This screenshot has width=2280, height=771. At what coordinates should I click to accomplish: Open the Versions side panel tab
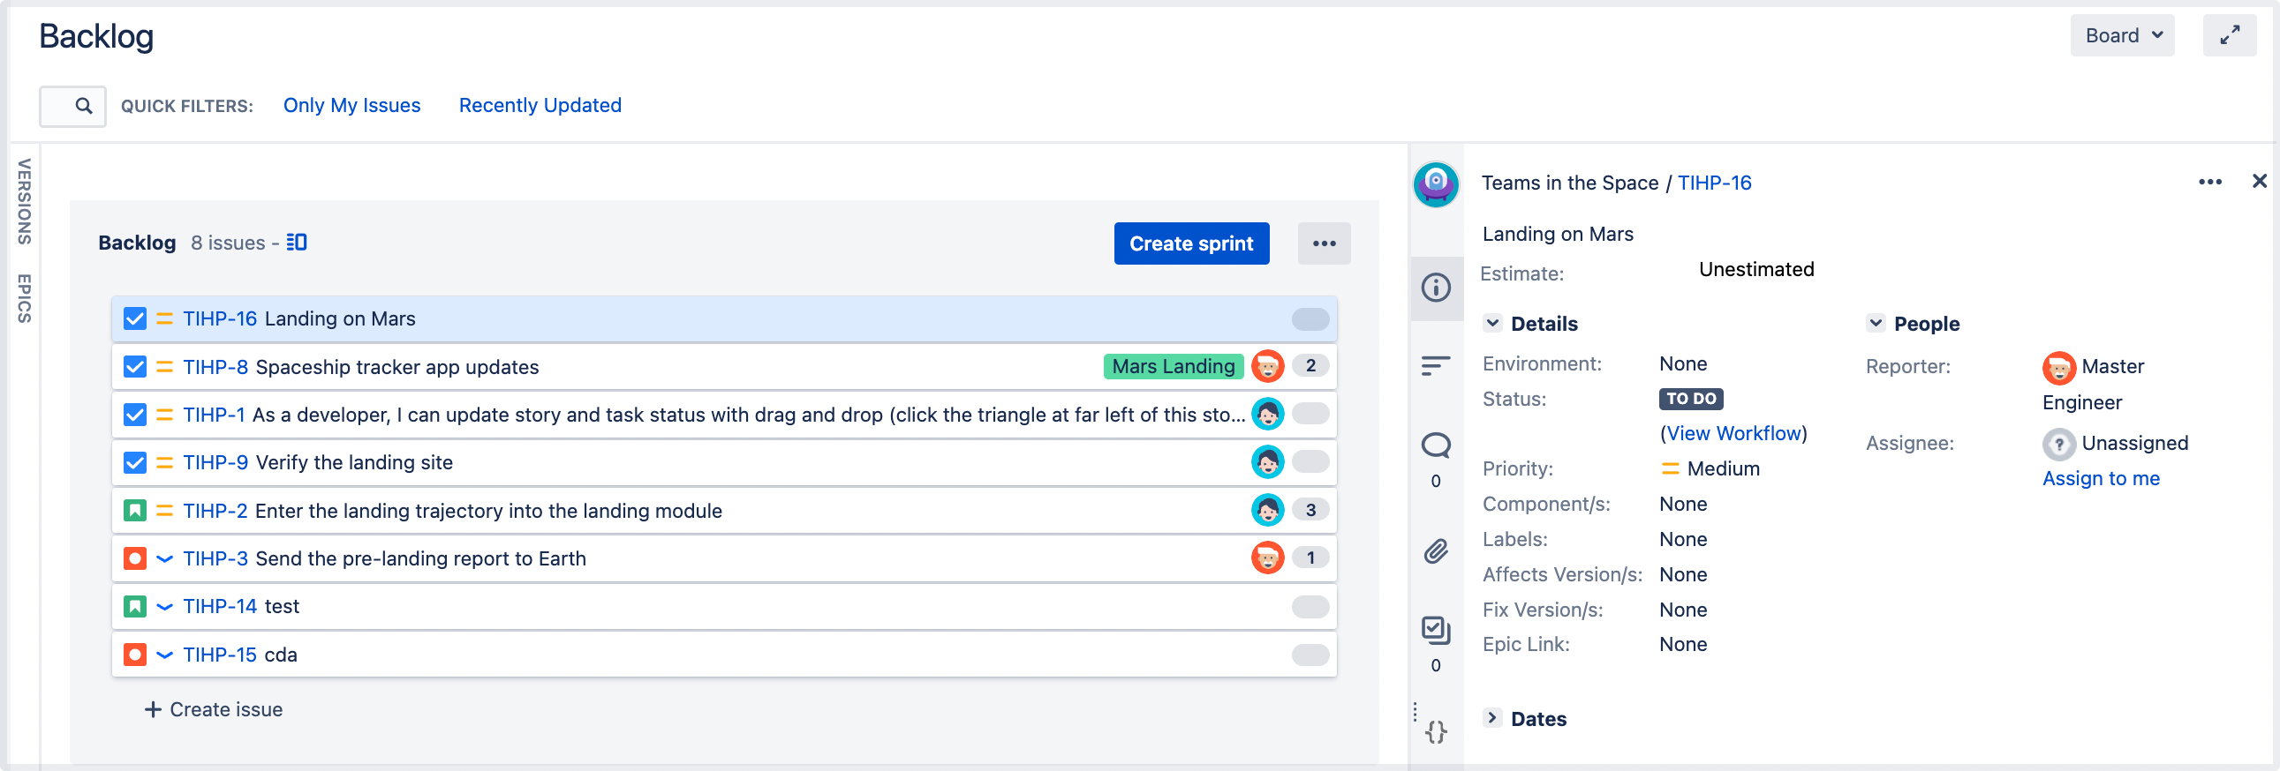[x=25, y=202]
